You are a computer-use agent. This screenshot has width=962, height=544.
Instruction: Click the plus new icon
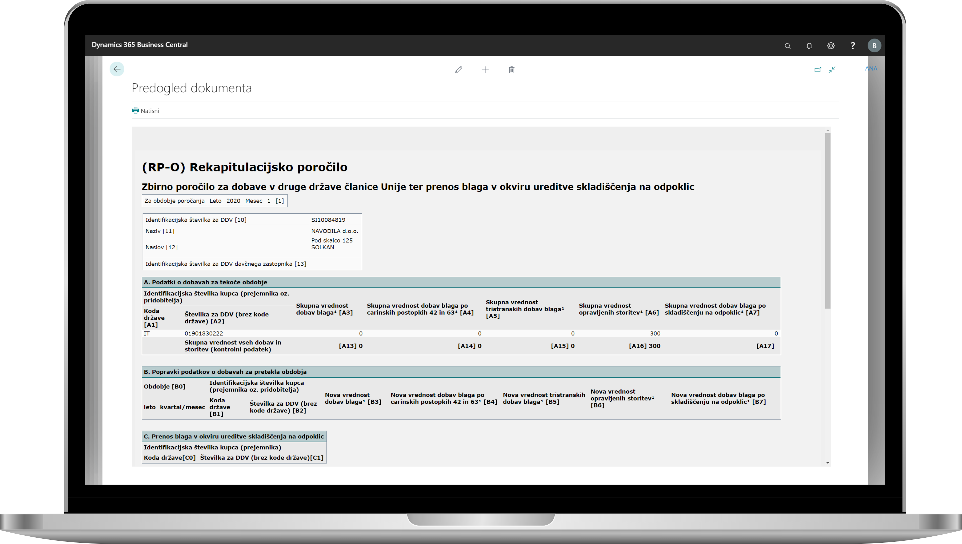click(485, 70)
